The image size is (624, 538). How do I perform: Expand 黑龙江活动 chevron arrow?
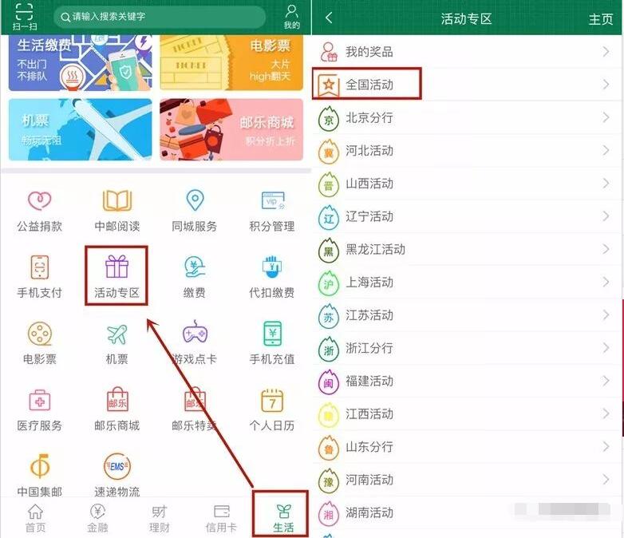click(x=606, y=249)
